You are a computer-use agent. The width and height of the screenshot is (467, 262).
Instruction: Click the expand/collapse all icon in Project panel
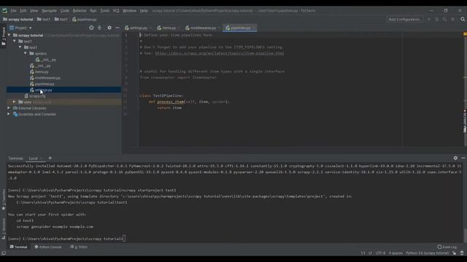pos(100,28)
